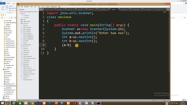The height and width of the screenshot is (105, 187).
Task: Open File Explorer from the taskbar
Action: tap(26, 103)
